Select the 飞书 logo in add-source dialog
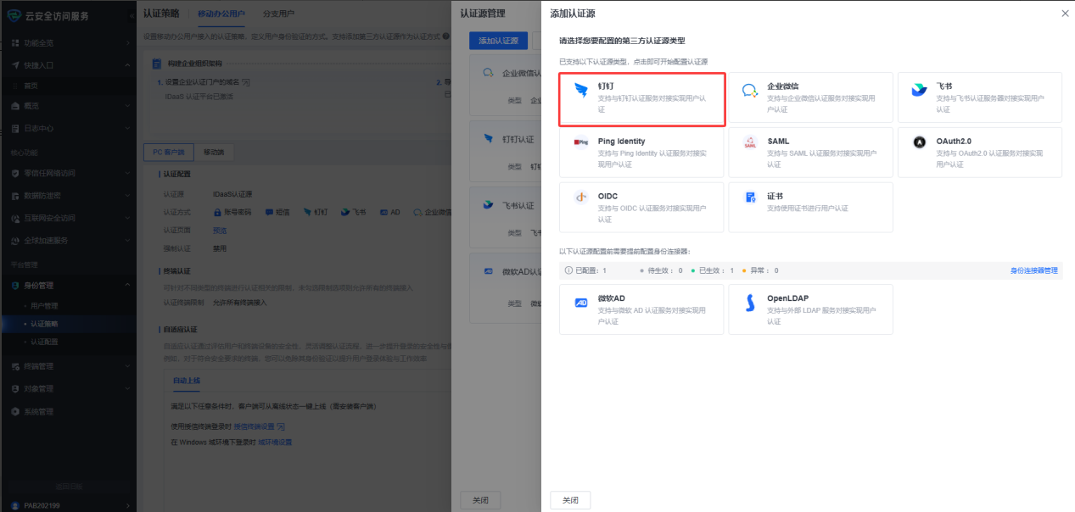Image resolution: width=1075 pixels, height=512 pixels. tap(920, 91)
